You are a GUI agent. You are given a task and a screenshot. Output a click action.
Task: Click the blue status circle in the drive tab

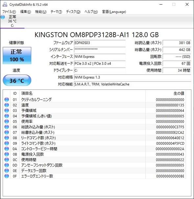click(3, 17)
